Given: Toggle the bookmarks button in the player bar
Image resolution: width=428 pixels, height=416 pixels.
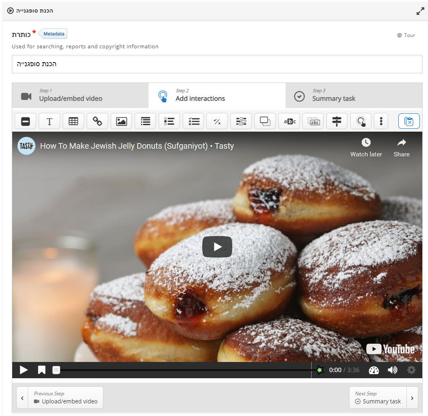Looking at the screenshot, I should click(41, 370).
